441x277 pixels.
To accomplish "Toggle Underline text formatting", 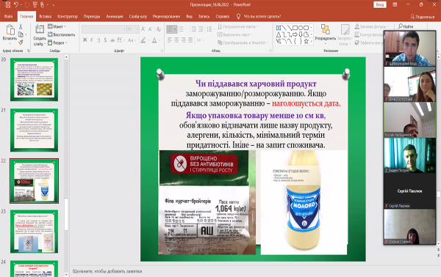I will point(98,40).
